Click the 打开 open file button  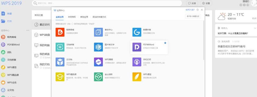7,21
